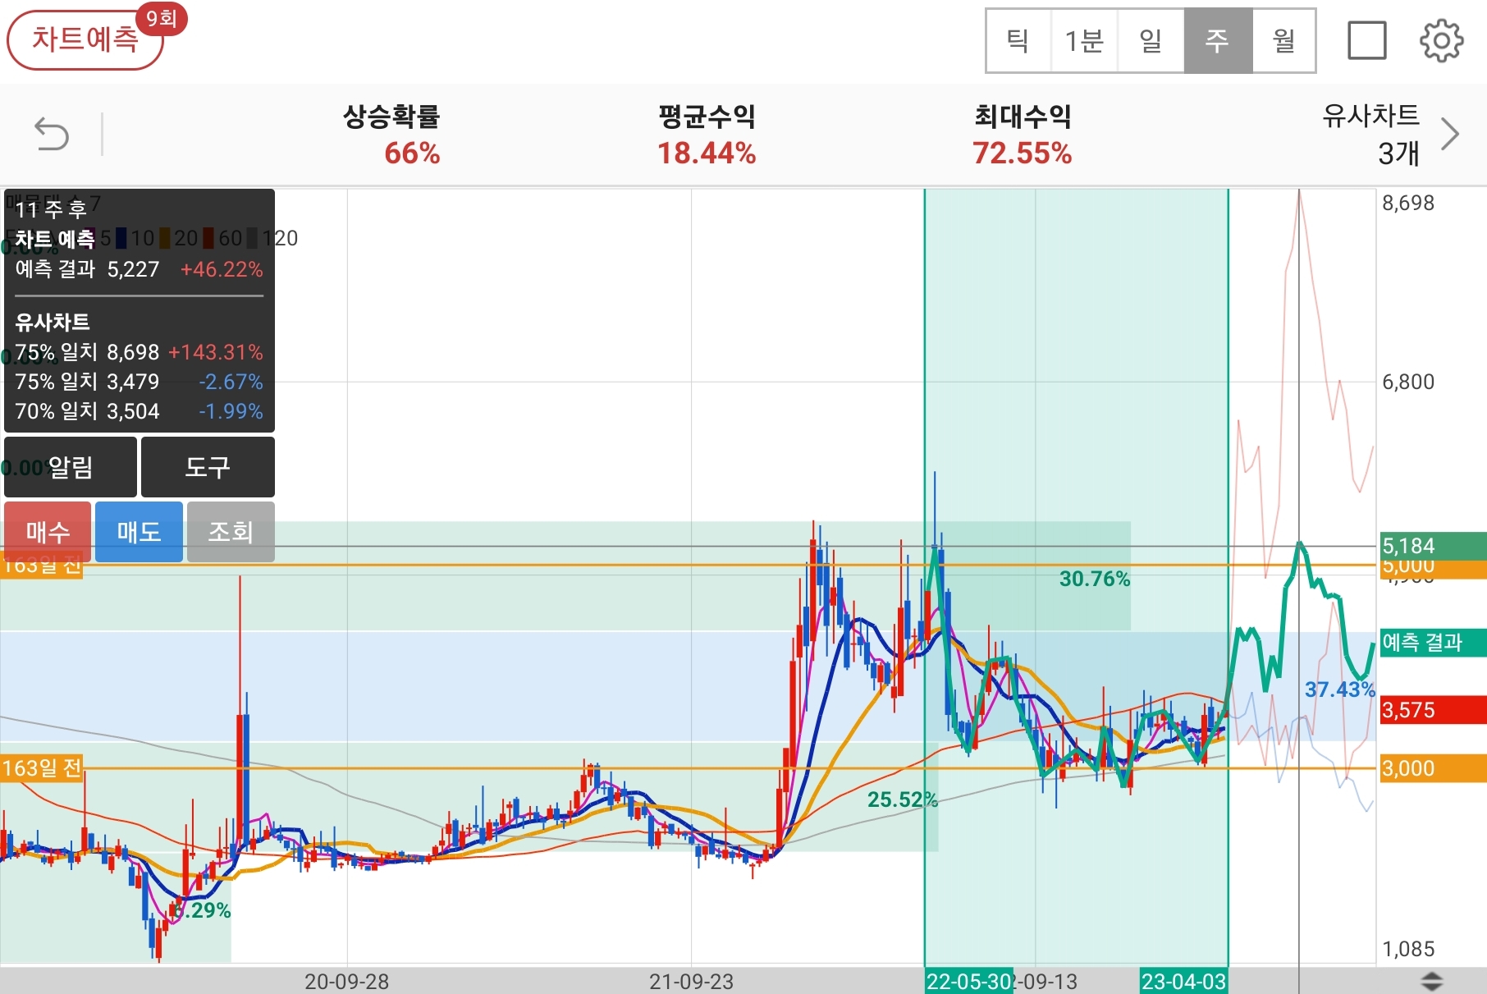Tap the 매수 buy button
Image resolution: width=1487 pixels, height=994 pixels.
click(x=48, y=532)
